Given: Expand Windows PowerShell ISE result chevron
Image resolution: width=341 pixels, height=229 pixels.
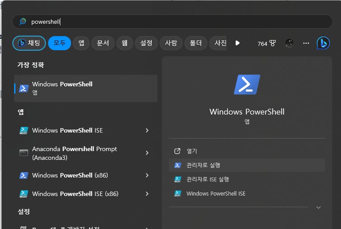Looking at the screenshot, I should coord(147,130).
